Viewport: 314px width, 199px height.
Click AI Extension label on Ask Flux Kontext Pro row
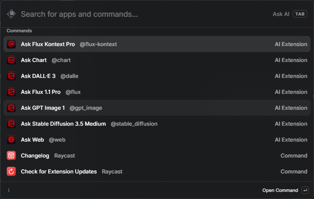click(x=291, y=44)
